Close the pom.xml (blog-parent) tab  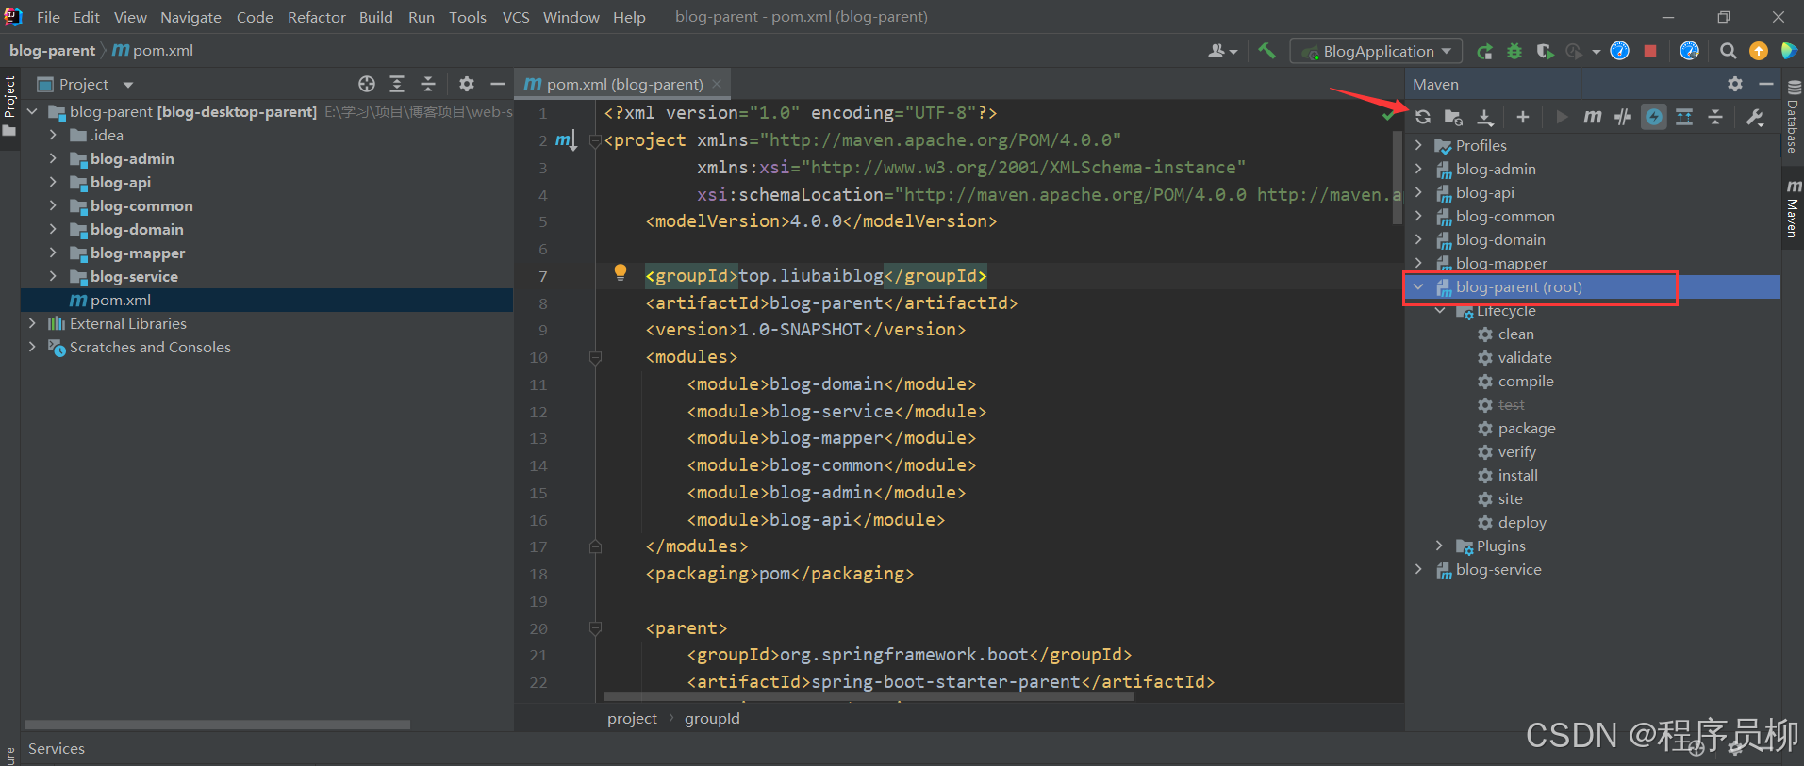(x=717, y=84)
